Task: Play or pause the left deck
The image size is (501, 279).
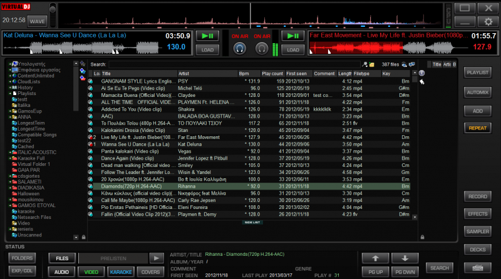Action: (207, 36)
